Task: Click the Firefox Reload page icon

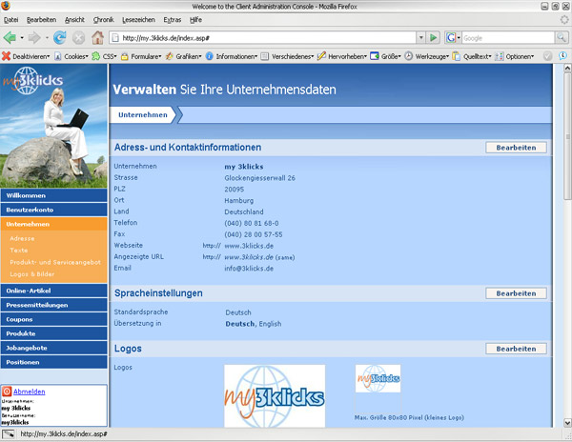Action: tap(60, 38)
